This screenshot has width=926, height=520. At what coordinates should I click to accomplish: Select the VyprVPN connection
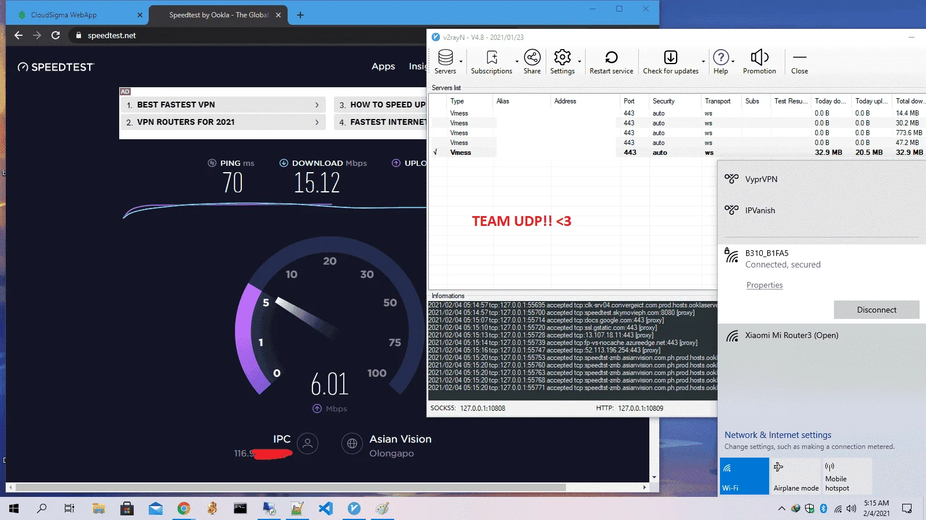[822, 179]
